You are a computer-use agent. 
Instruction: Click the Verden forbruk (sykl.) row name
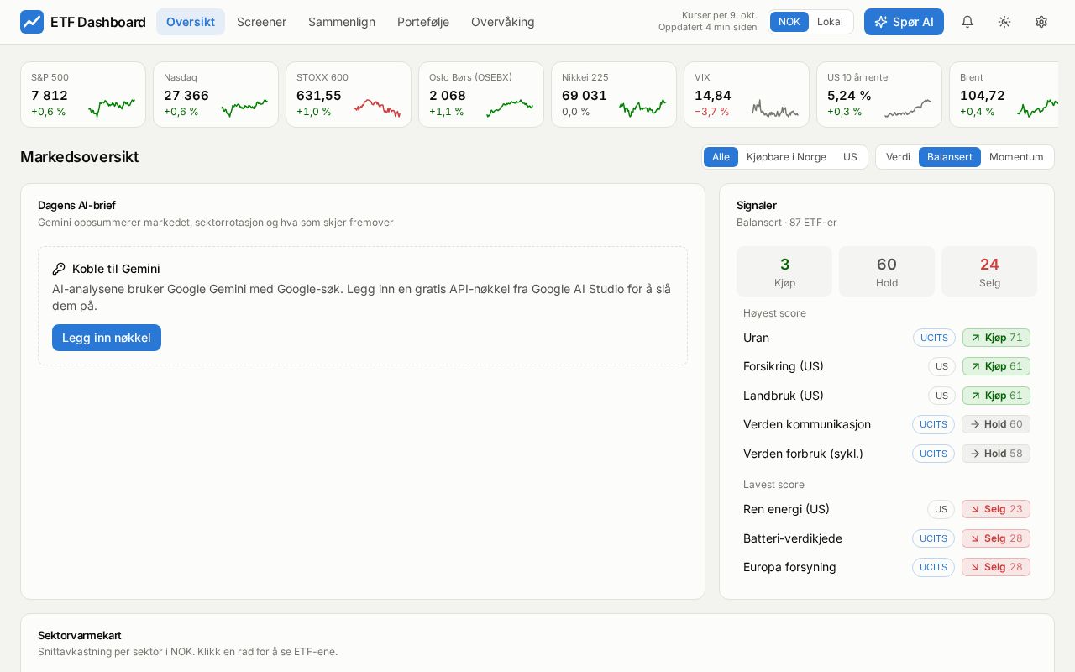803,454
